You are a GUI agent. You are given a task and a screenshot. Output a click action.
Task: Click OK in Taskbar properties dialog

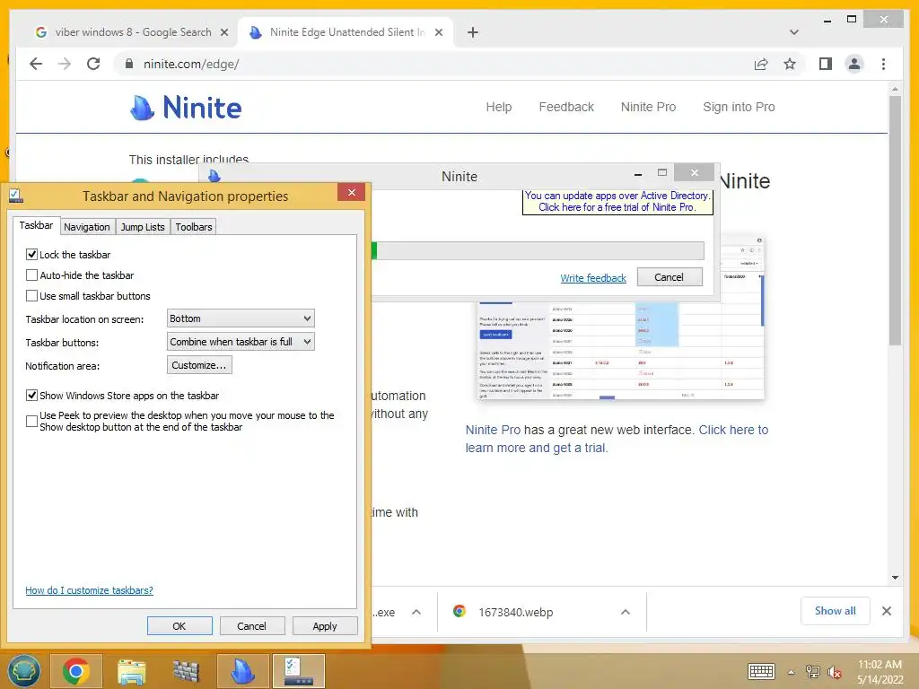179,625
